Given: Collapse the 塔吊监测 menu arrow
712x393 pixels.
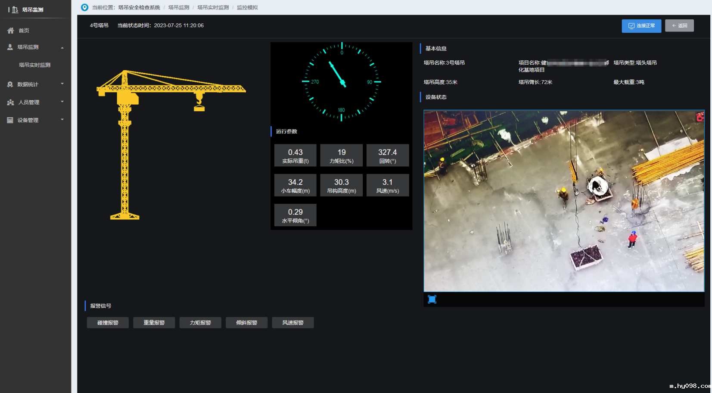Looking at the screenshot, I should [62, 47].
